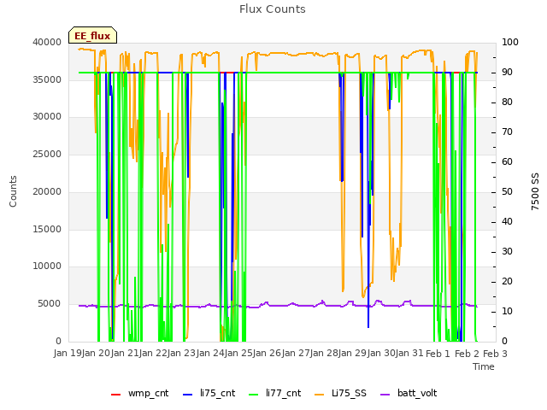The width and height of the screenshot is (547, 410).
Task: Click the 70 right axis tick label
Action: pos(507,132)
